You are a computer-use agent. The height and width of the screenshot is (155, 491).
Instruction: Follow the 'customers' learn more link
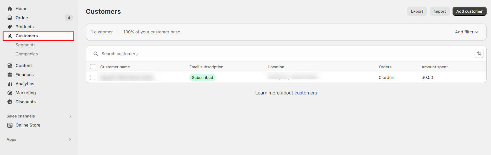point(306,93)
